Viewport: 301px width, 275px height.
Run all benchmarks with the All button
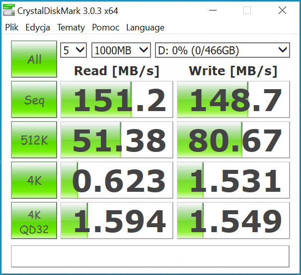[x=34, y=59]
